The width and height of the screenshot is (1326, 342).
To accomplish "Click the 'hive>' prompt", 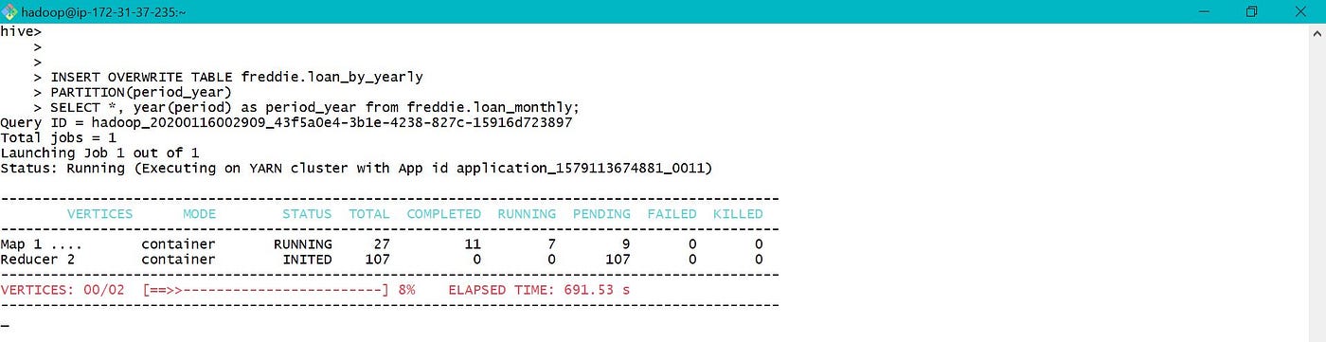I will tap(21, 31).
